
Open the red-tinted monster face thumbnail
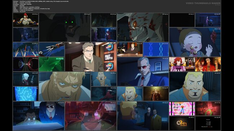(x=91, y=116)
